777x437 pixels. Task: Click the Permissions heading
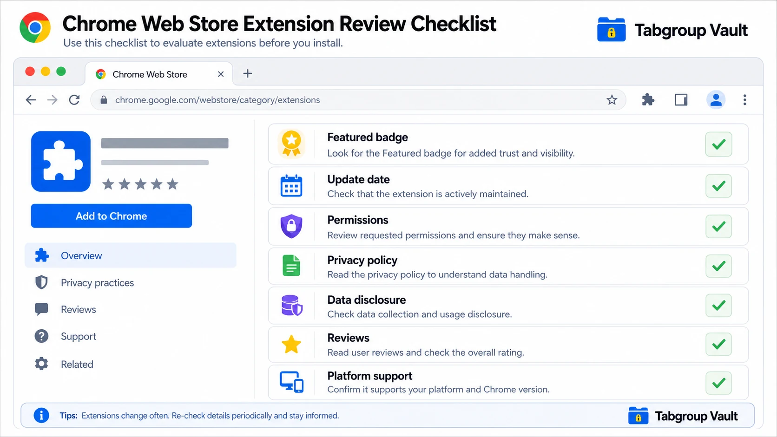click(x=358, y=220)
